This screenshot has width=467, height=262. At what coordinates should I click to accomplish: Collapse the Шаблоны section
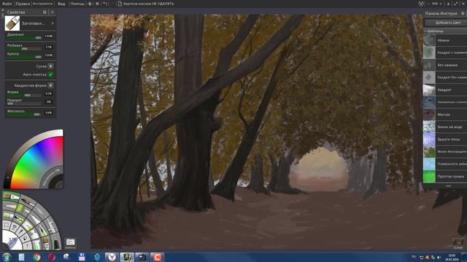tap(425, 31)
